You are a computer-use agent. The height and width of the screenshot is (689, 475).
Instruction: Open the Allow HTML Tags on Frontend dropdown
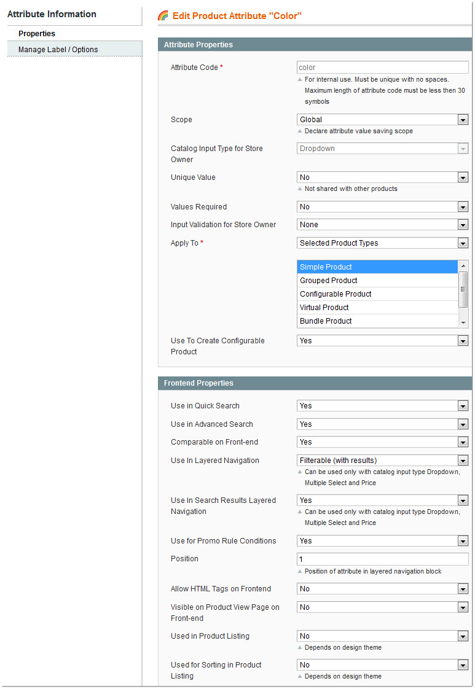tap(382, 588)
